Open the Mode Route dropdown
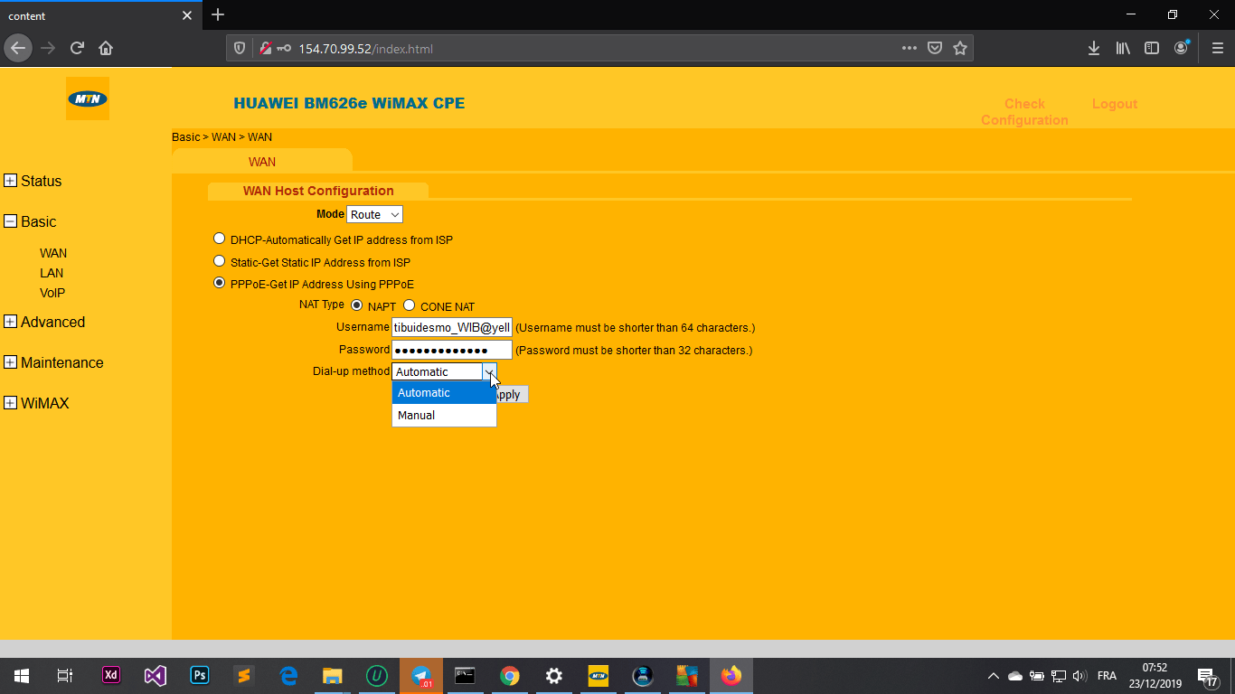The image size is (1235, 694). tap(374, 214)
